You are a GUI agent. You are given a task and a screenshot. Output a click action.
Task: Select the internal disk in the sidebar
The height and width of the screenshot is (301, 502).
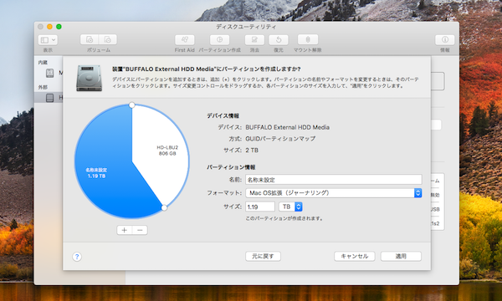[x=49, y=74]
